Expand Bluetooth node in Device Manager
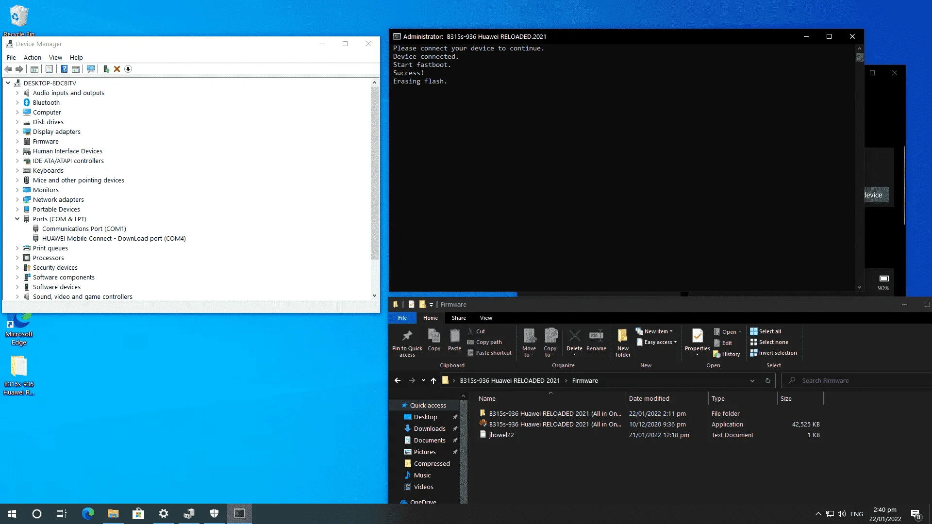Viewport: 932px width, 524px height. point(17,102)
